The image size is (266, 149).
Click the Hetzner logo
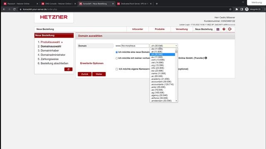(54, 17)
